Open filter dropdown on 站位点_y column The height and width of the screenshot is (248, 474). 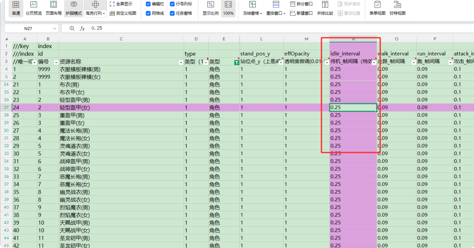point(281,63)
